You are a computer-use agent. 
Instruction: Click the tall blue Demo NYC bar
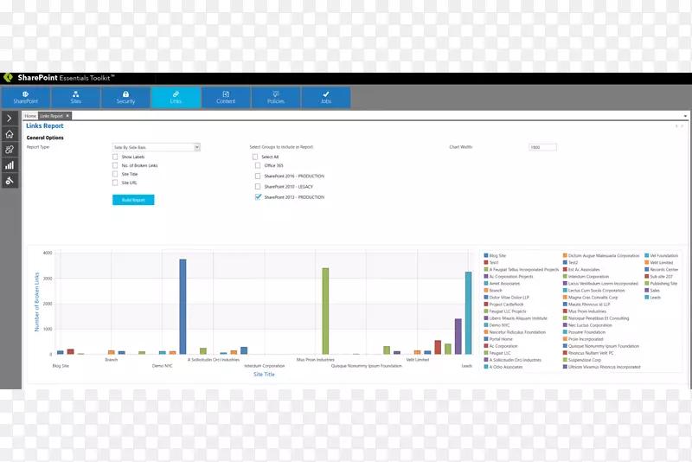(183, 306)
